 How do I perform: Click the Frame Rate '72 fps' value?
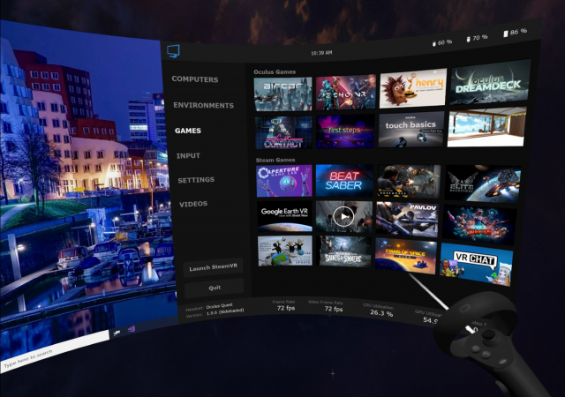(286, 308)
